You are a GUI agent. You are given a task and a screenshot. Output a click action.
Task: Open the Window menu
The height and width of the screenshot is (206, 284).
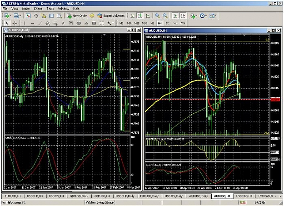click(64, 9)
